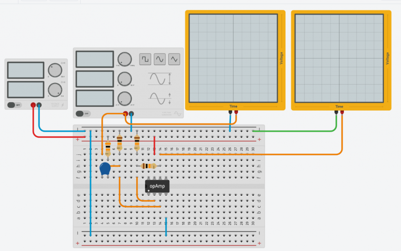The image size is (401, 251).
Task: Click the opAmp chip on breadboard
Action: (157, 186)
